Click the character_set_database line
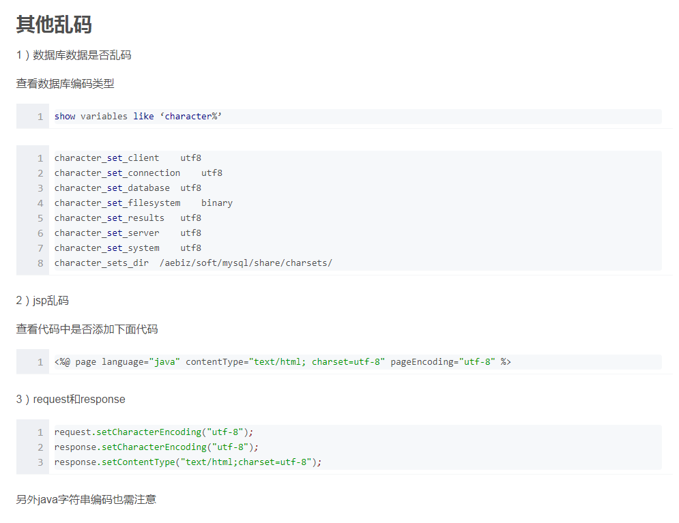 click(128, 188)
